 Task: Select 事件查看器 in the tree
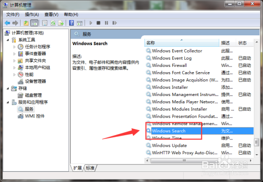coord(35,54)
